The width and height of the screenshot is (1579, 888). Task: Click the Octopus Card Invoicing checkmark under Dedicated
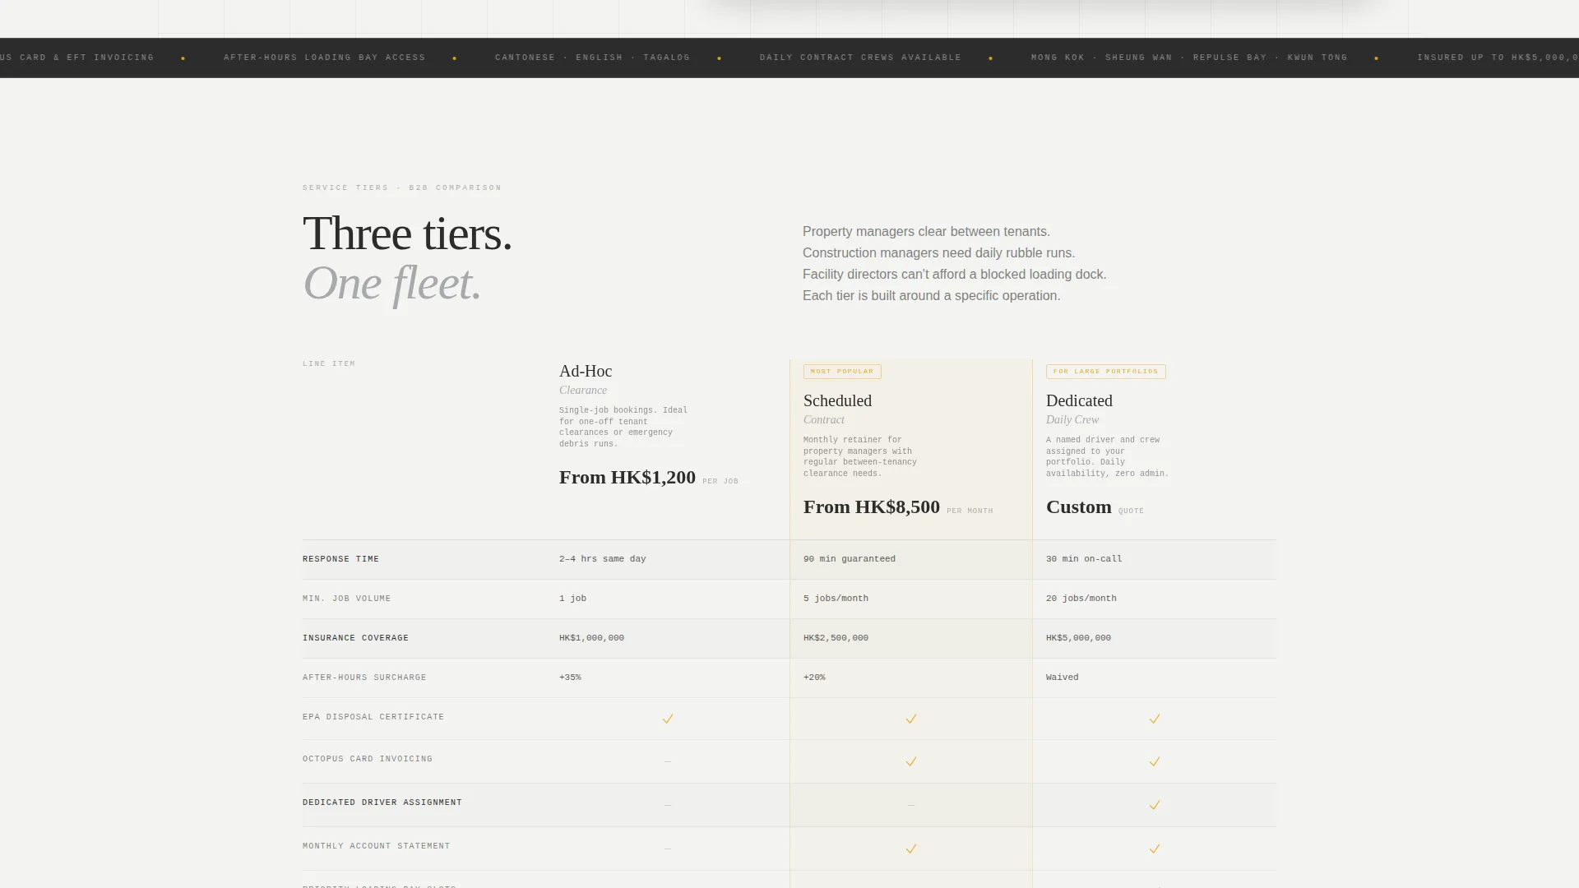click(x=1155, y=761)
